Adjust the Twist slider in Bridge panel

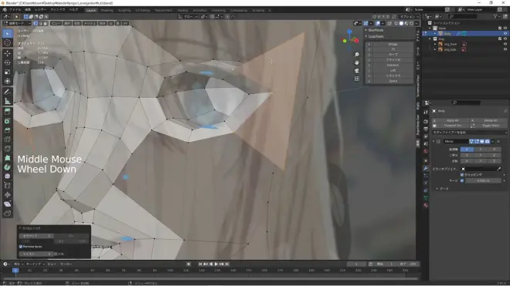point(36,254)
